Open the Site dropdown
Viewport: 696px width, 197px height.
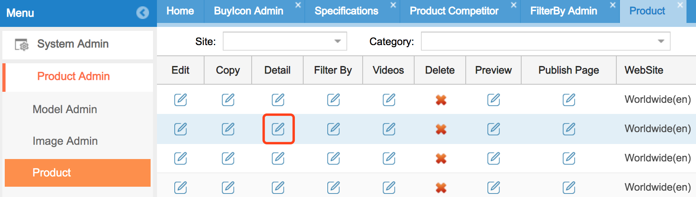pyautogui.click(x=337, y=41)
